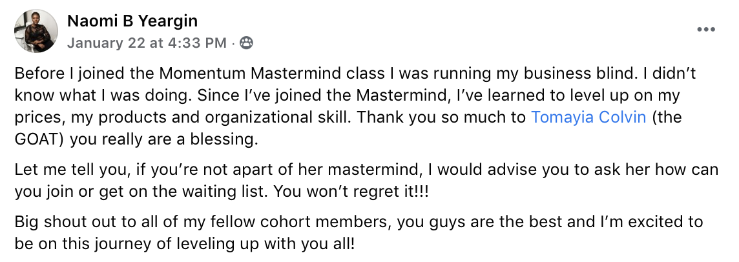Click the phrase 'you really are a blessing'
The width and height of the screenshot is (739, 262).
[x=164, y=140]
